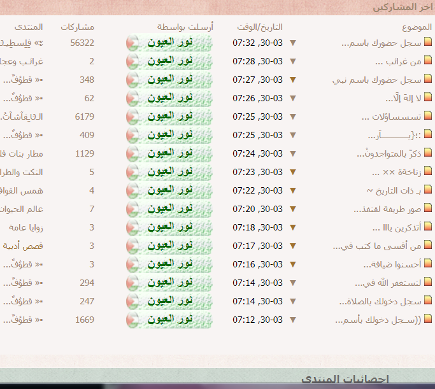This screenshot has width=435, height=389.
Task: Open the dropdown arrow beside the 07:20 timestamp
Action: tap(293, 209)
